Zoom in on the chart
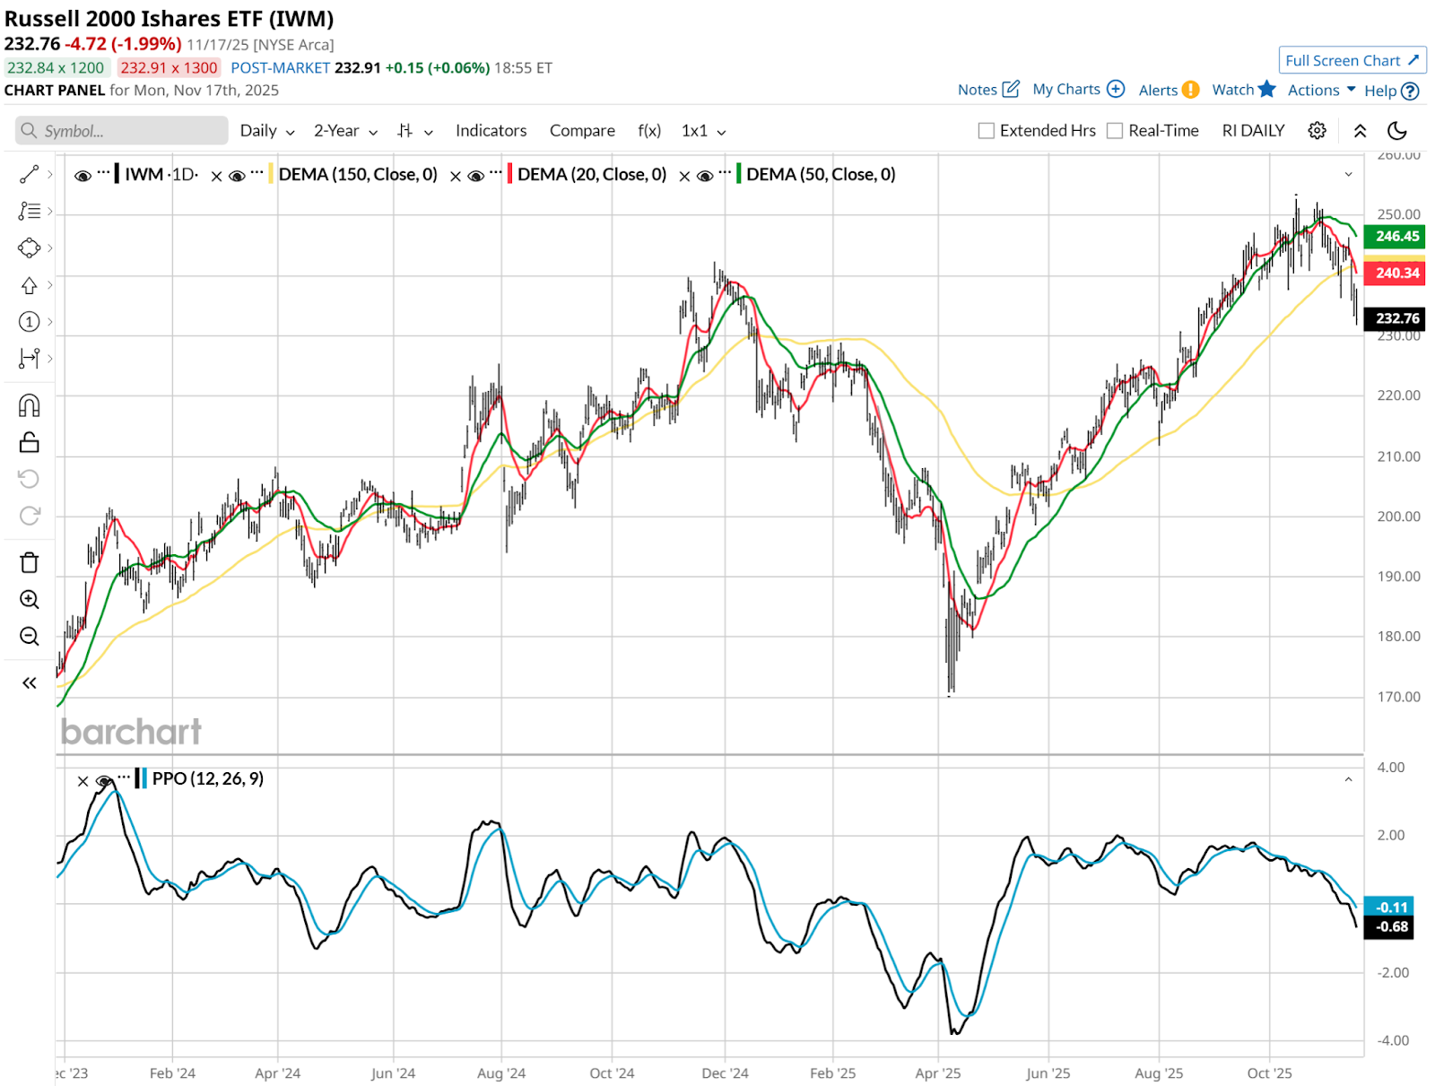The image size is (1435, 1086). [x=29, y=599]
